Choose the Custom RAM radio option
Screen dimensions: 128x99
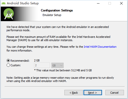coord(8,65)
